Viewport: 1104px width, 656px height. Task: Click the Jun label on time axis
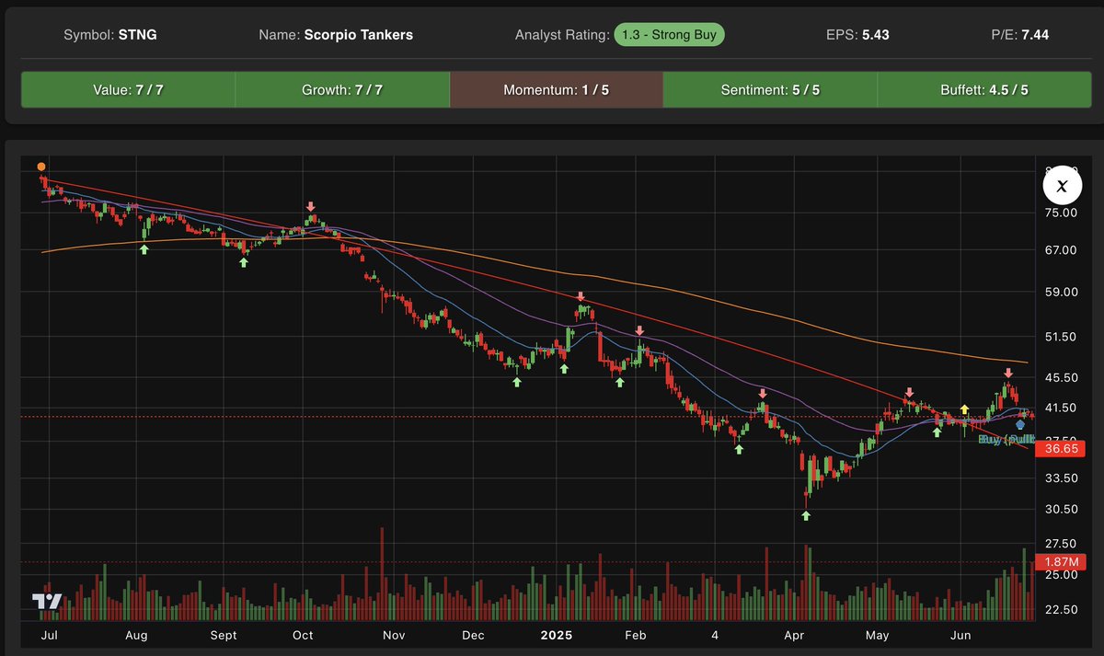(x=960, y=636)
